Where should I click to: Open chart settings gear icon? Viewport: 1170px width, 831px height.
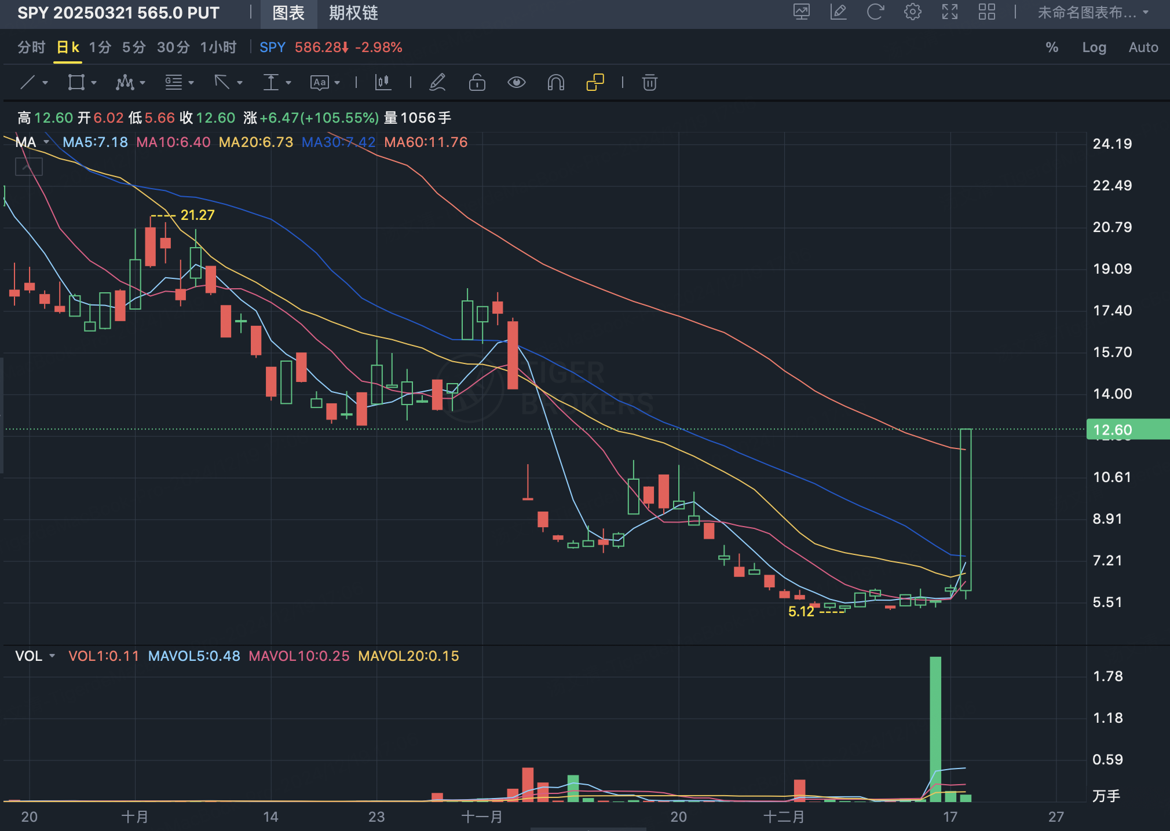(x=912, y=12)
